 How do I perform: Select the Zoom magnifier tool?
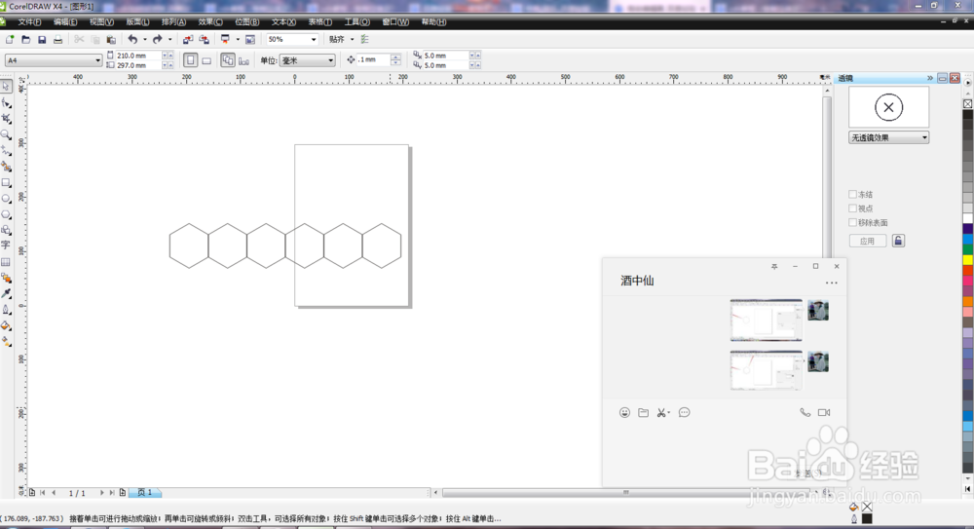pos(6,134)
